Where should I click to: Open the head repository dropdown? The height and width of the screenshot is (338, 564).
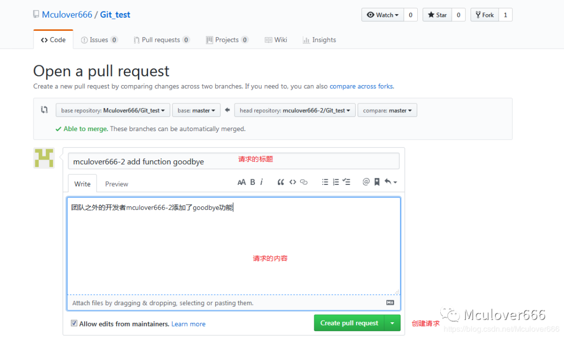(x=295, y=111)
